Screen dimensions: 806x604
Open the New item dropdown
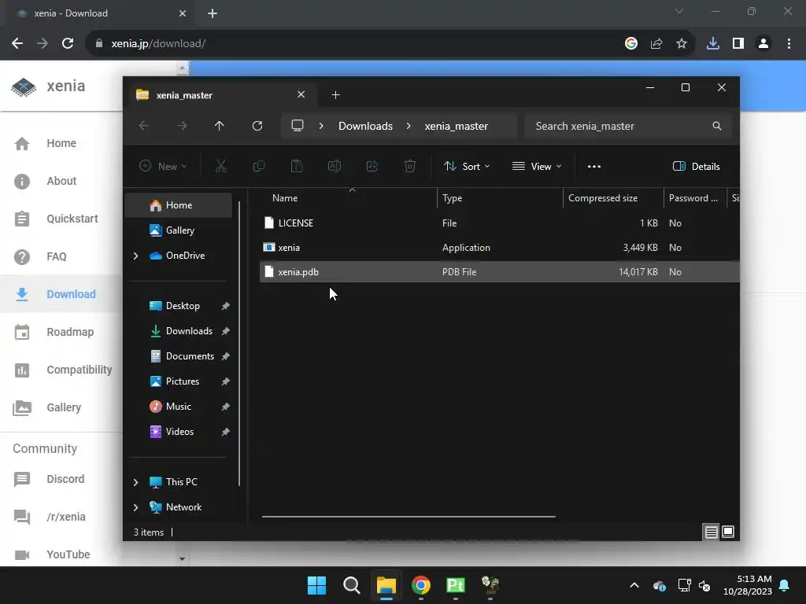click(x=163, y=167)
